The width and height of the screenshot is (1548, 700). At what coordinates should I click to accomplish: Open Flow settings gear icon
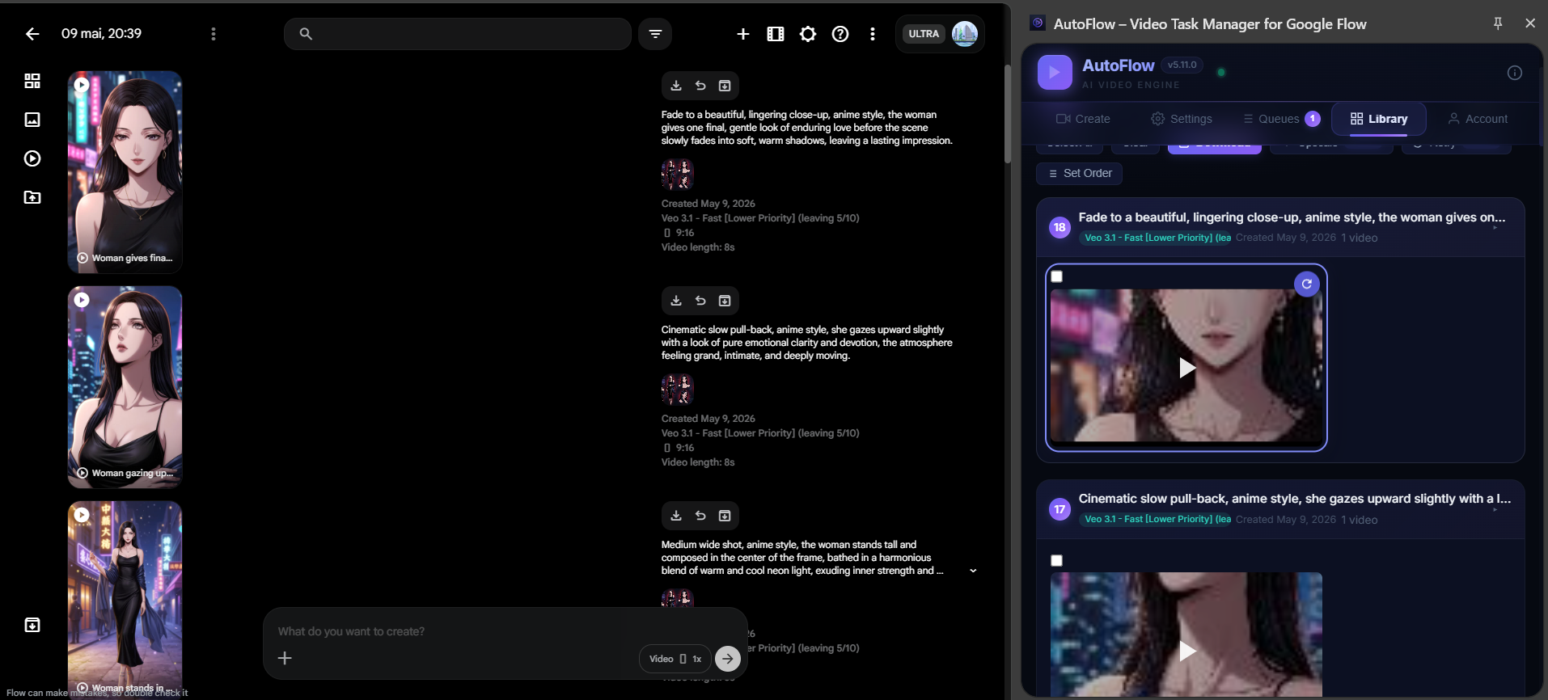click(808, 34)
